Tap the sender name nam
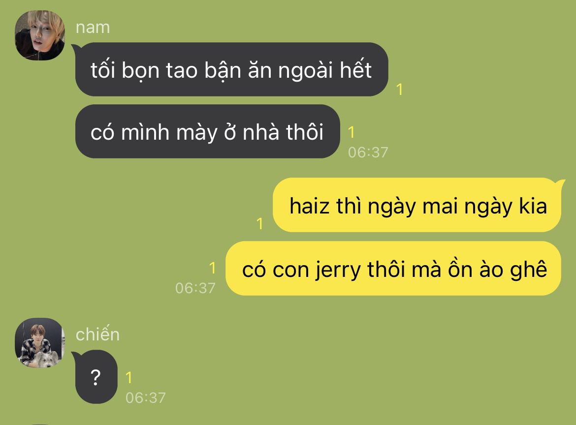576x425 pixels. tap(93, 28)
